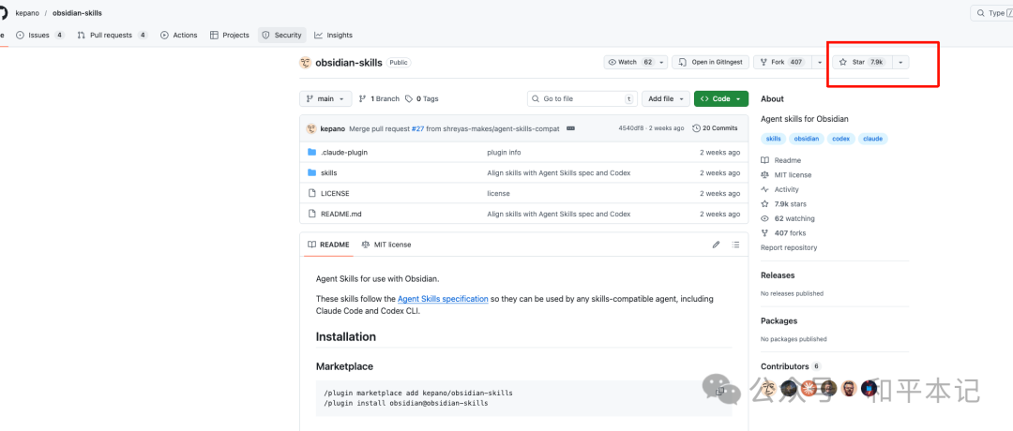The image size is (1013, 431).
Task: Click the top-right Type search box
Action: pos(991,13)
